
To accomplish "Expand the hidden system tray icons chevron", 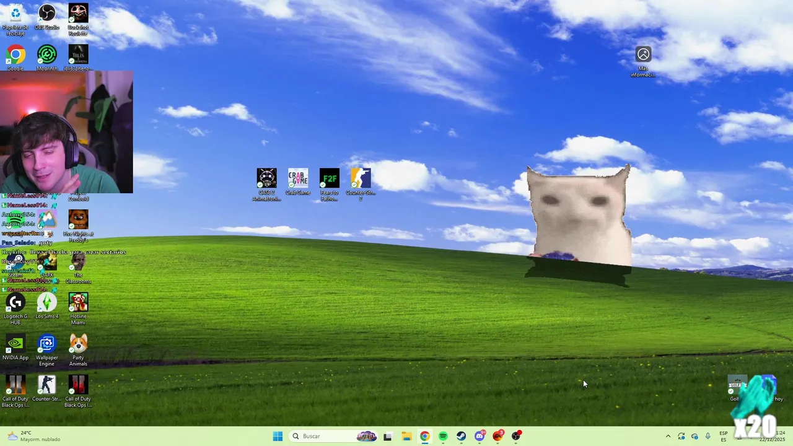I will [668, 436].
